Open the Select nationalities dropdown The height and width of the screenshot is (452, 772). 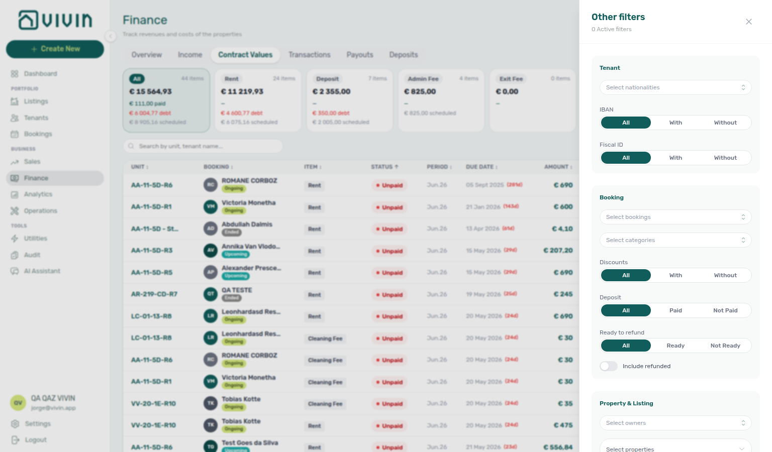[675, 87]
